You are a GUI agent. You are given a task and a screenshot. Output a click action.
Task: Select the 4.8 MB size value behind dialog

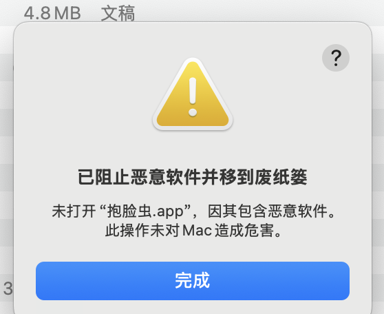(x=52, y=13)
